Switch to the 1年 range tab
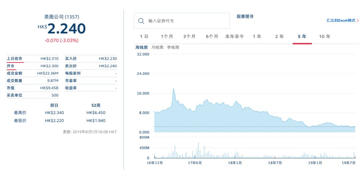361x175 pixels. click(257, 36)
